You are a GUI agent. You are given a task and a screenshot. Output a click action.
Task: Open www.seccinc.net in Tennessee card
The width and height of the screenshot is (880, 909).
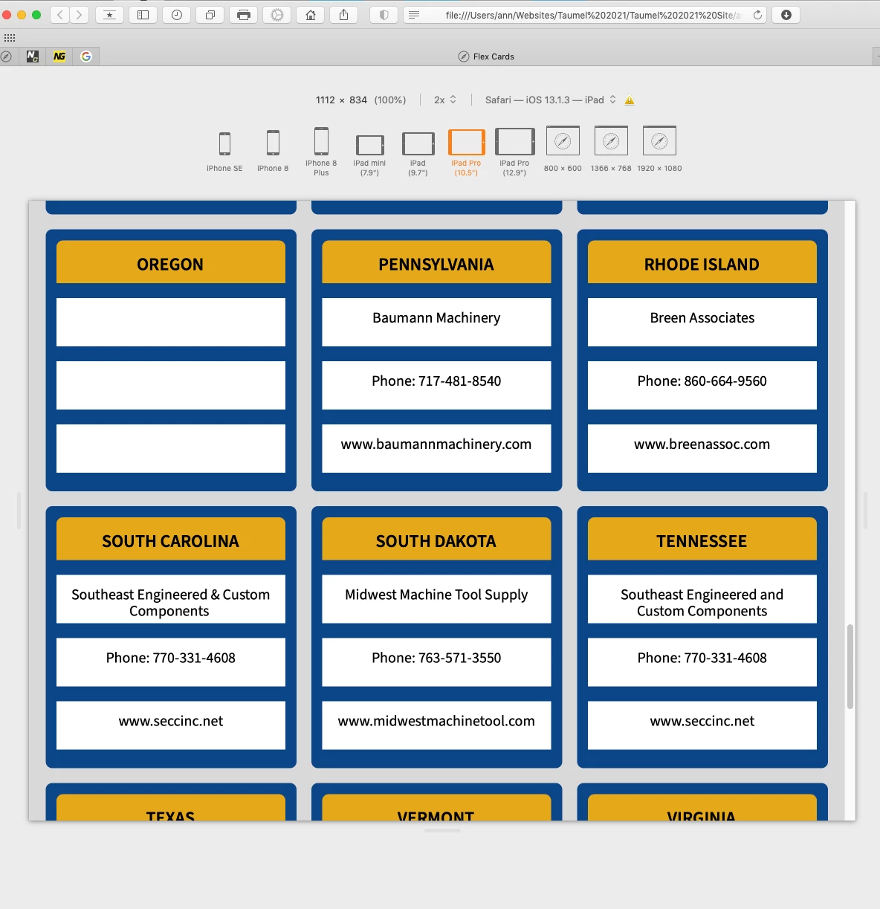[702, 722]
